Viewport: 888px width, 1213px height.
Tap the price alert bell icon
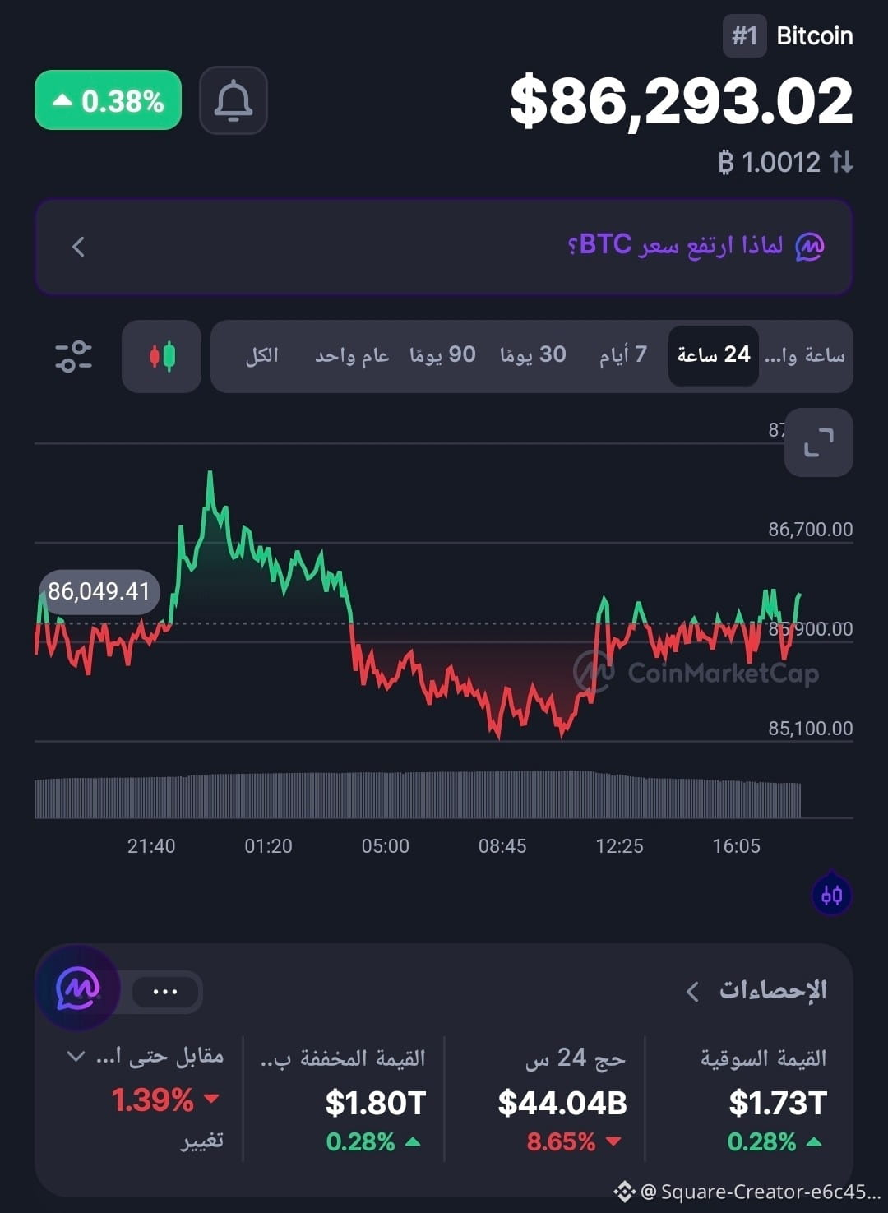(x=234, y=100)
